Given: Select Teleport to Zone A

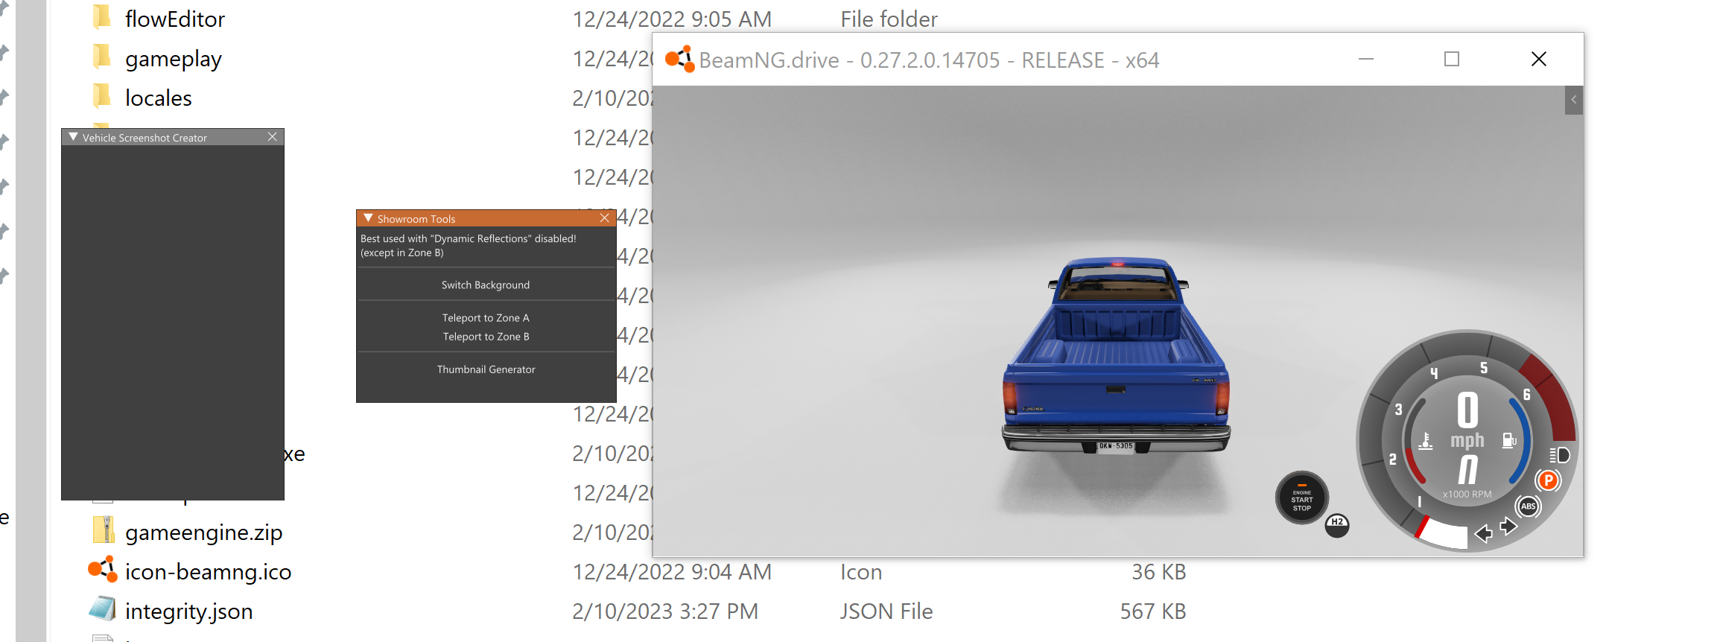Looking at the screenshot, I should (486, 318).
